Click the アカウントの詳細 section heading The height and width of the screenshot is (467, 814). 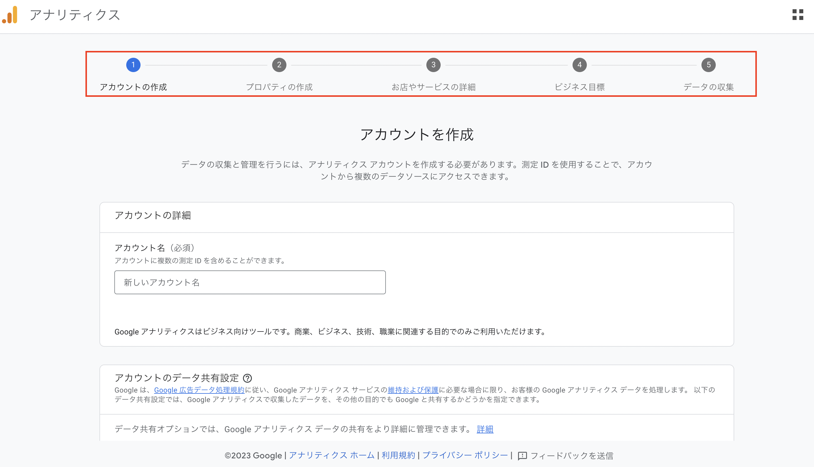(153, 215)
